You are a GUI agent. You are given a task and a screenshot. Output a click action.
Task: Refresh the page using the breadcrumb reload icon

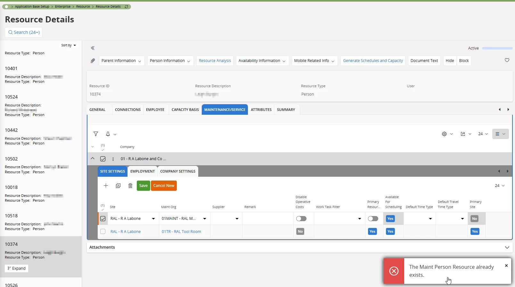[x=126, y=6]
